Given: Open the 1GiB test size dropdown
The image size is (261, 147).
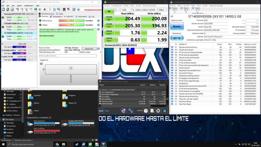Looking at the screenshot, I should click(x=126, y=10).
